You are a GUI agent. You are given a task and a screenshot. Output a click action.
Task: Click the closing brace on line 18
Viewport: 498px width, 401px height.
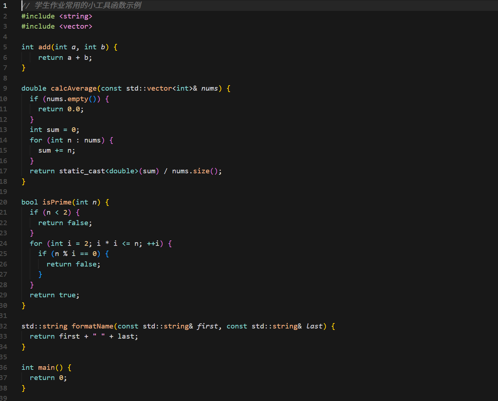click(x=24, y=182)
